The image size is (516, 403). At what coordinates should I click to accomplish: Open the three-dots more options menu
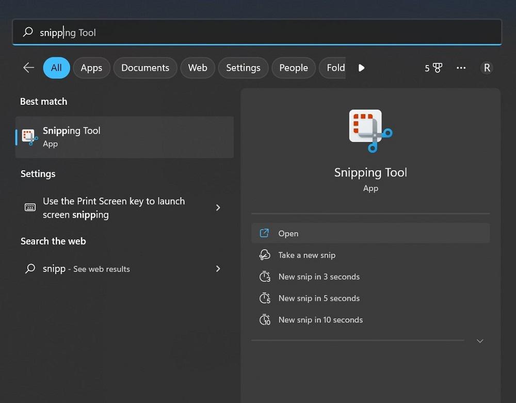pos(461,68)
